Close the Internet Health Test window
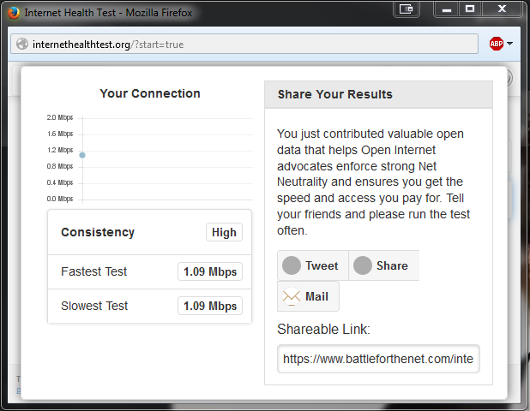This screenshot has height=411, width=530. (x=502, y=9)
